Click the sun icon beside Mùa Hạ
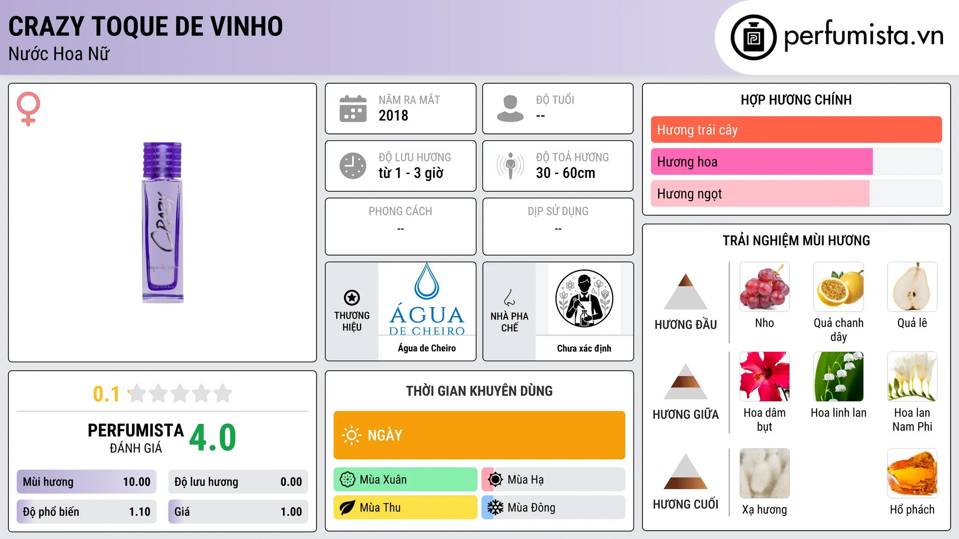Screen dimensions: 959x539 point(495,480)
